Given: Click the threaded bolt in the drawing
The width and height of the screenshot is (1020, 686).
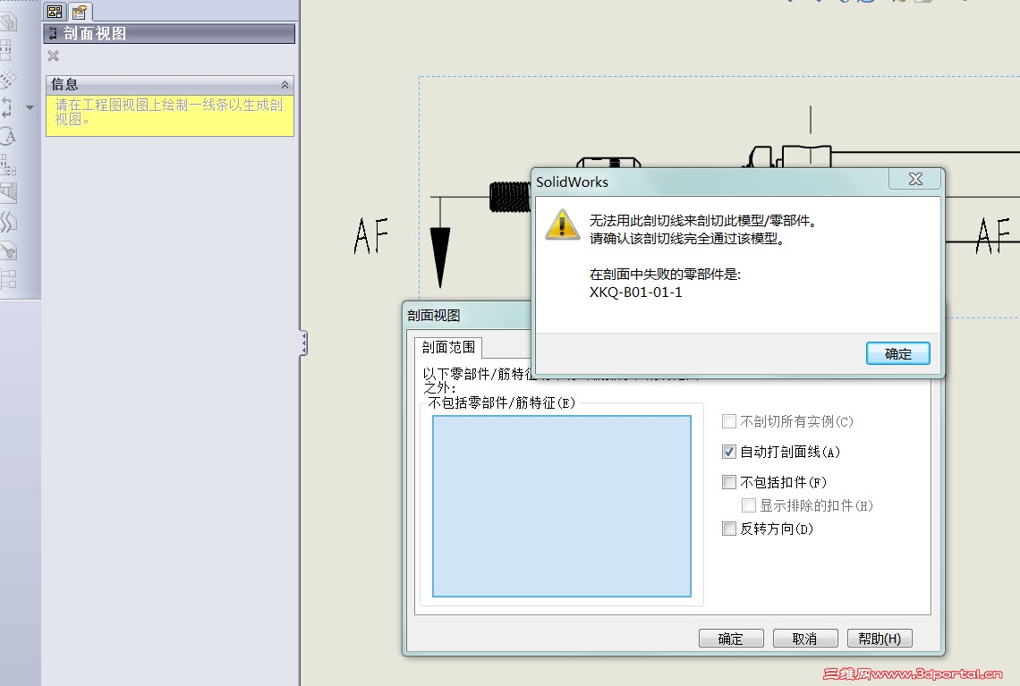Looking at the screenshot, I should (x=510, y=197).
